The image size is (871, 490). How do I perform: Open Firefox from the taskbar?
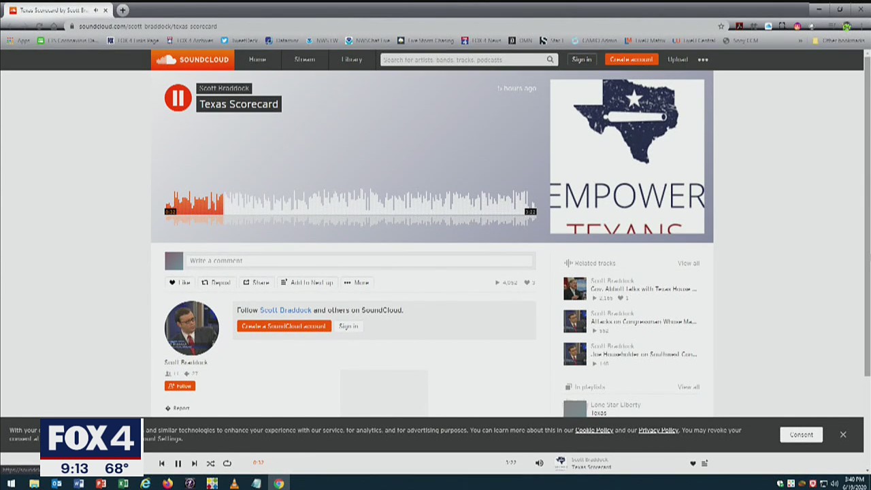click(x=167, y=484)
